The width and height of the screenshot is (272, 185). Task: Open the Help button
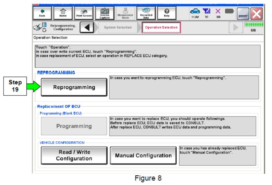click(167, 13)
